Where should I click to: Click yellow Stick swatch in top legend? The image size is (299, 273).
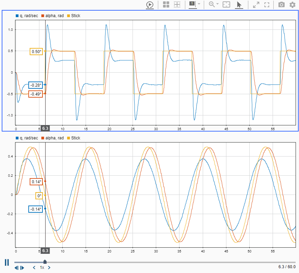point(68,16)
